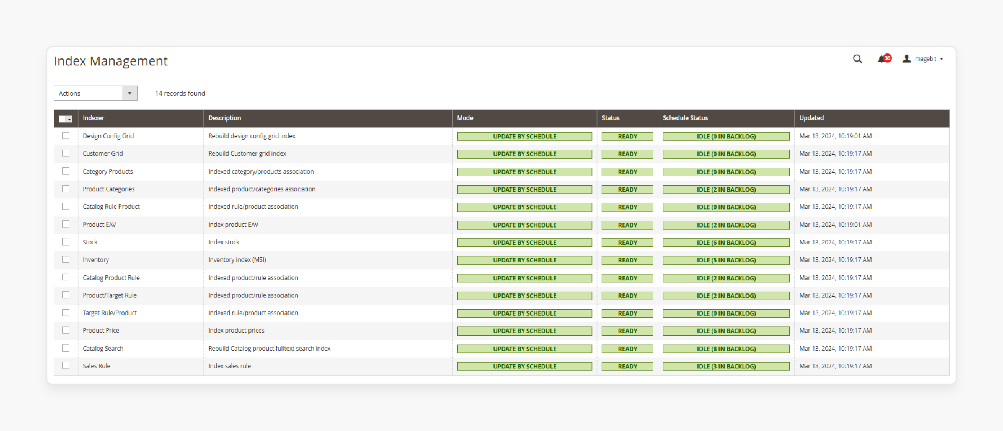Tick the Product Price checkbox

tap(66, 330)
